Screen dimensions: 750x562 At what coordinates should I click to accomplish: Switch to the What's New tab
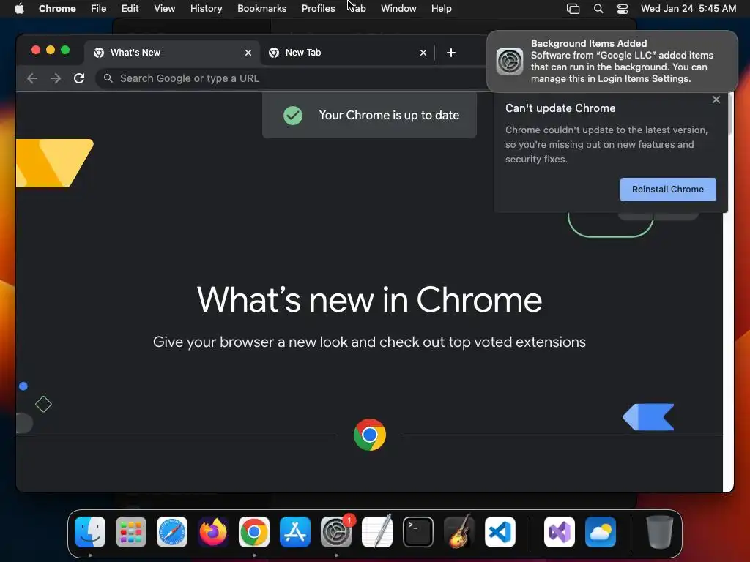point(172,53)
